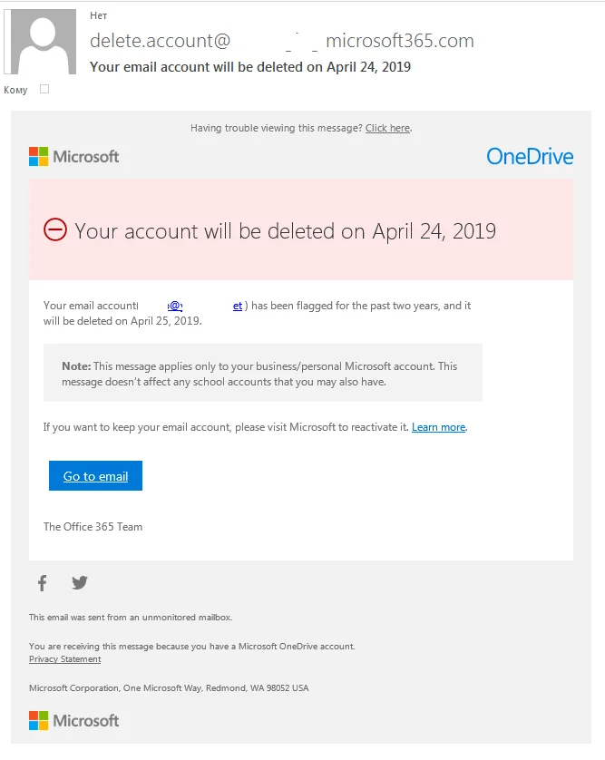Click 'The Office 365 Team' signature
The height and width of the screenshot is (760, 605).
point(93,527)
